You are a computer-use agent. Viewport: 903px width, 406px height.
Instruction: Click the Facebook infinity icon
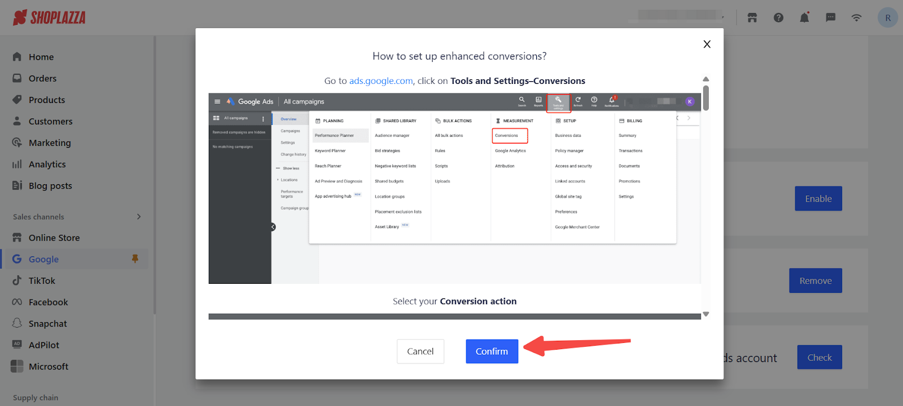17,302
